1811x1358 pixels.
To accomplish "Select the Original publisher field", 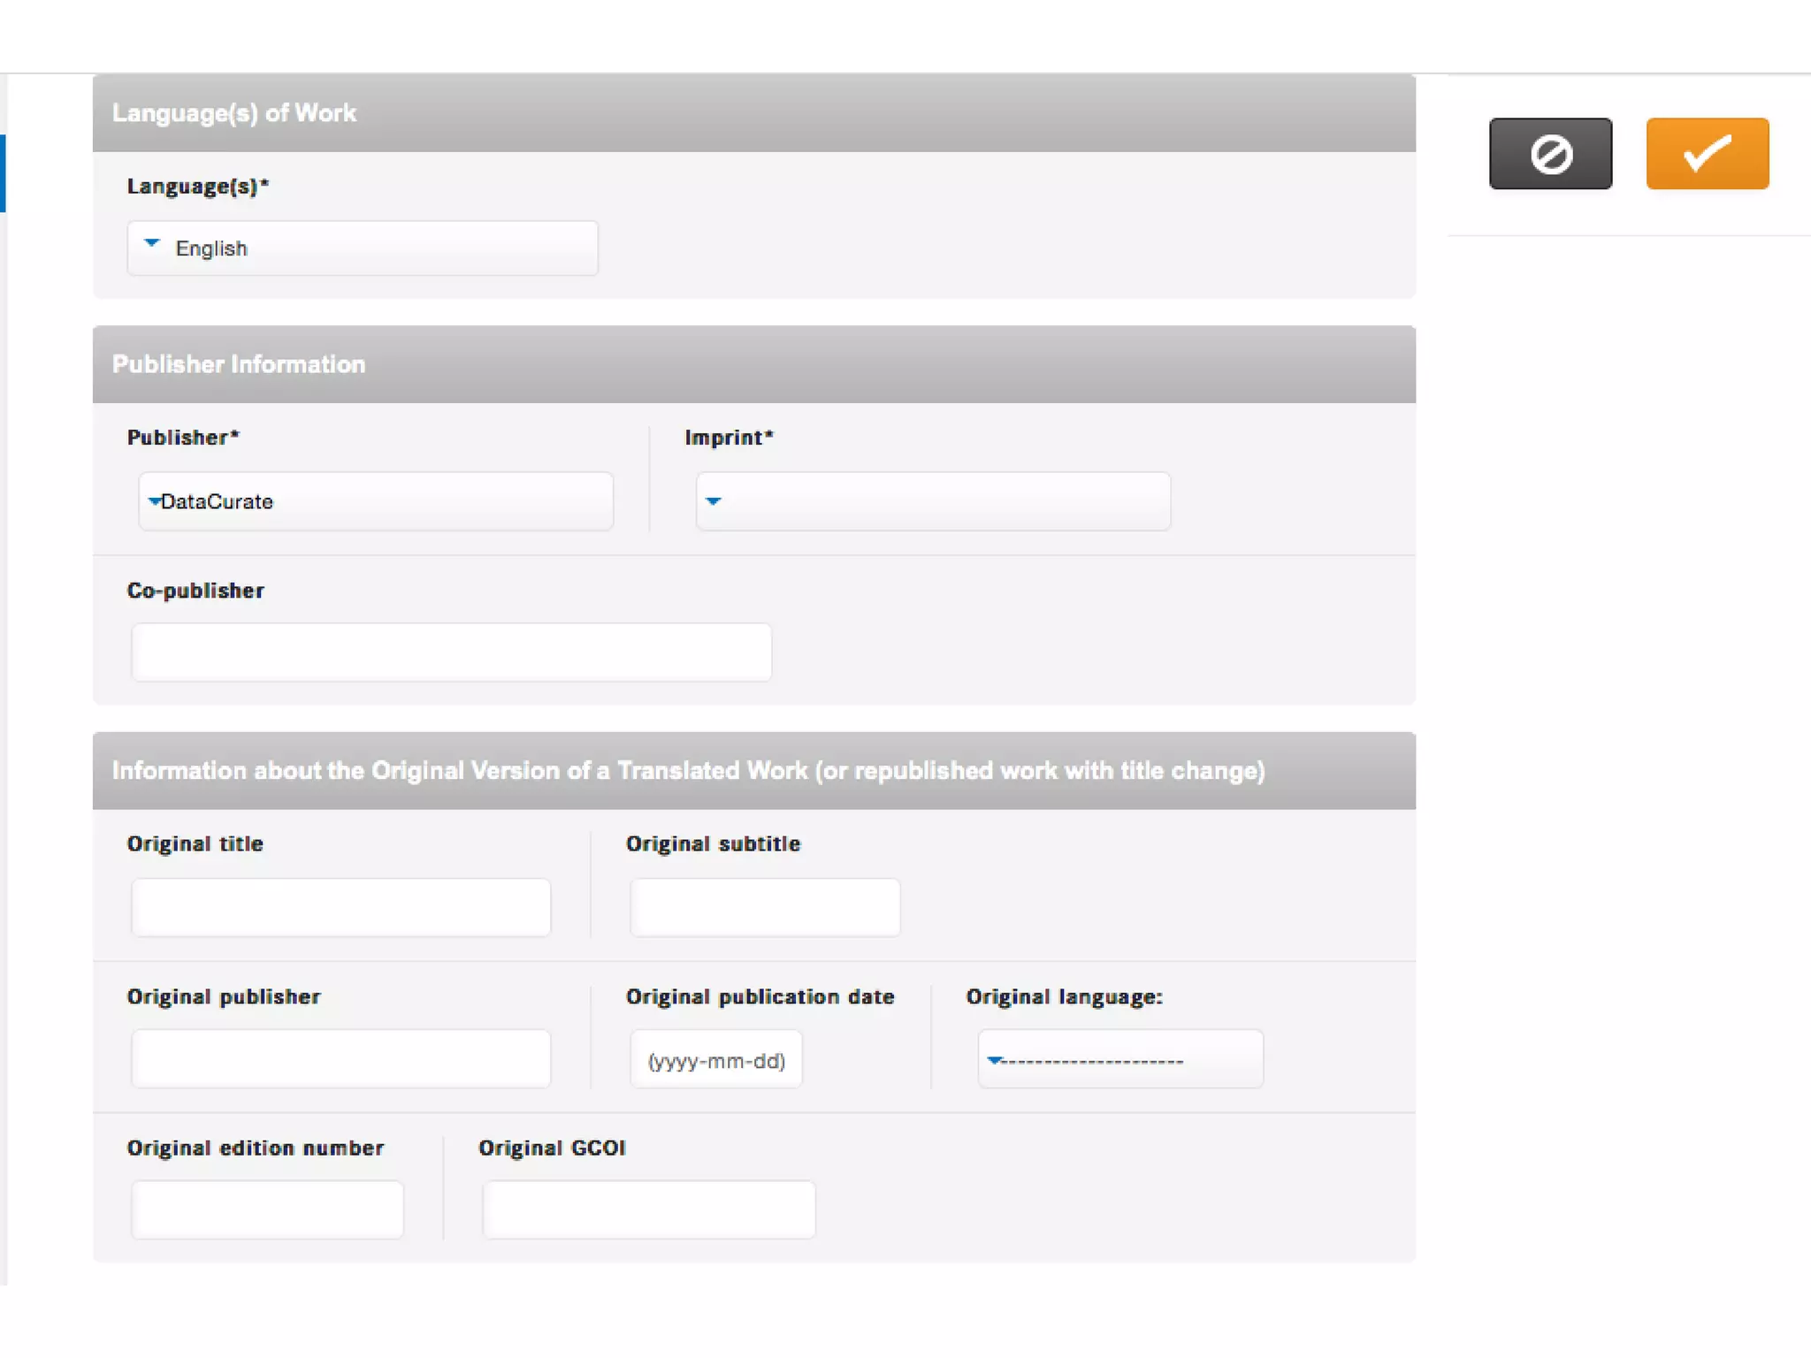I will [340, 1059].
